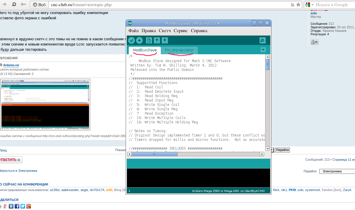Click the Twitter share icon
355x210 pixels.
pos(23,206)
